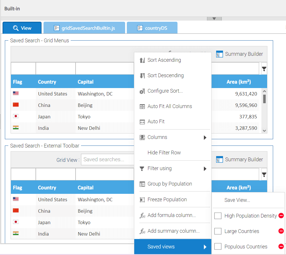Choose Sort Descending in the context menu
The width and height of the screenshot is (286, 255).
pyautogui.click(x=173, y=75)
